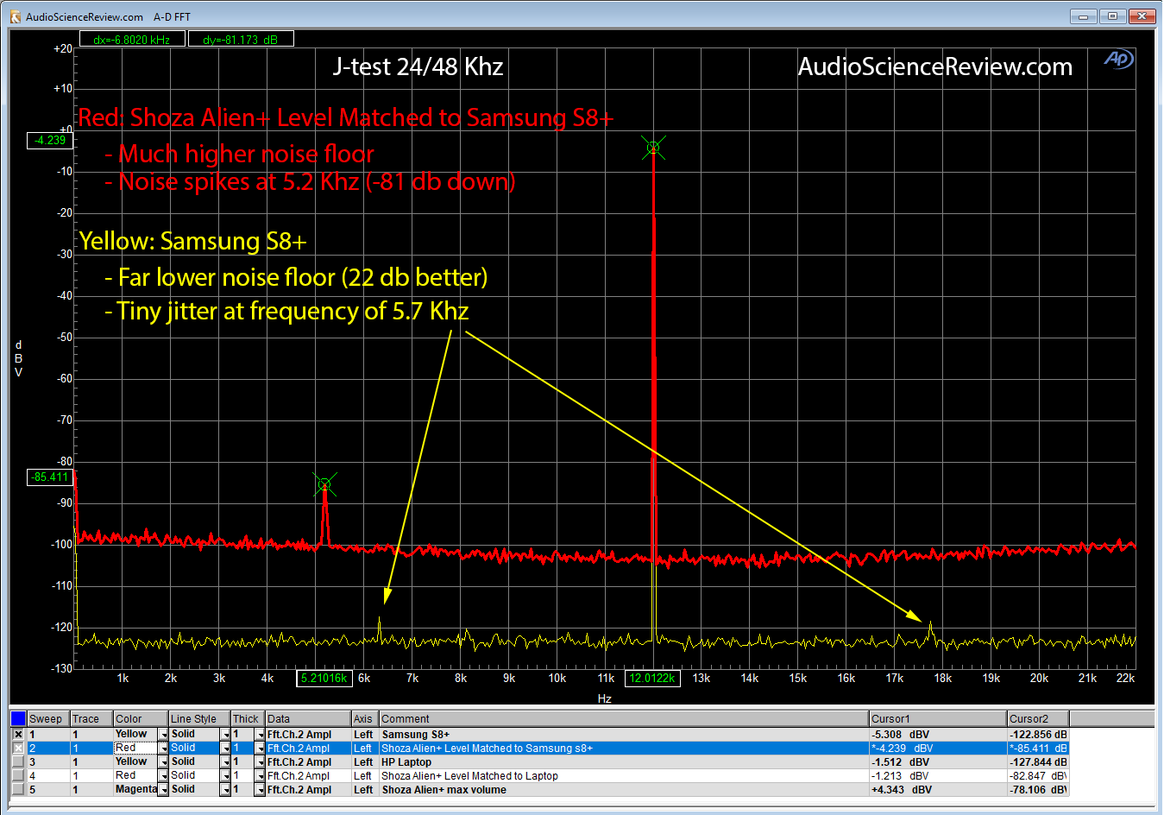This screenshot has height=815, width=1164.
Task: Click the blue square in the legend header corner
Action: click(x=18, y=718)
